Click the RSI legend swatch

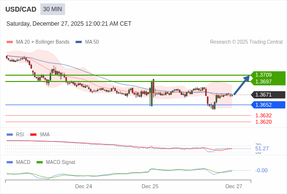point(10,135)
